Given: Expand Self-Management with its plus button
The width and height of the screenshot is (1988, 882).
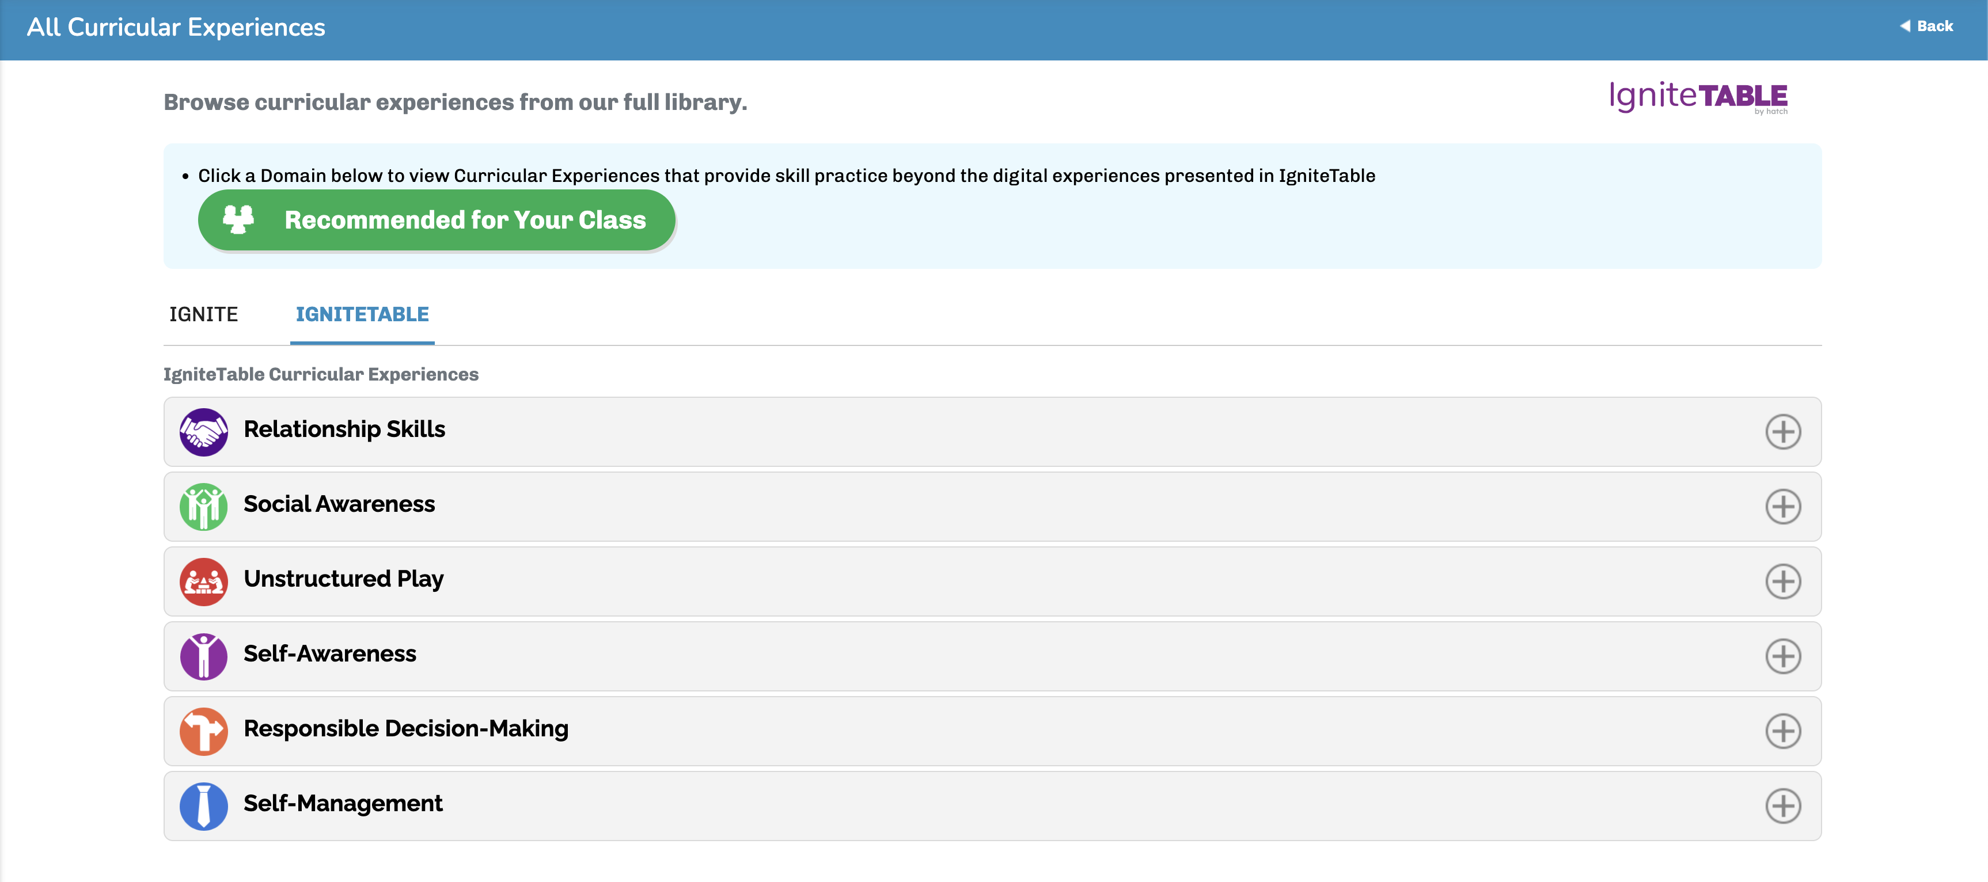Looking at the screenshot, I should [x=1783, y=805].
